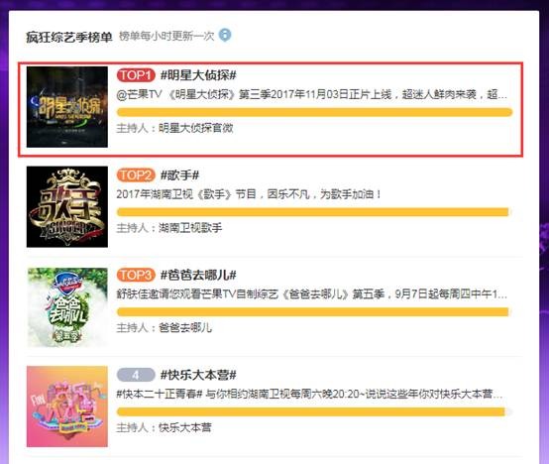Click the info icon beside 榜单每小时更新一次
Screen dimensions: 549x464
point(225,35)
